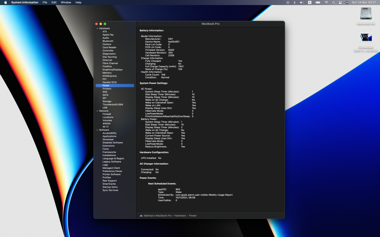
Task: Collapse the Hardware section chevron
Action: click(x=97, y=28)
